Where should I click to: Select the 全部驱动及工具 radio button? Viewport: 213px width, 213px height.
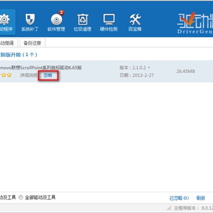pos(21,198)
